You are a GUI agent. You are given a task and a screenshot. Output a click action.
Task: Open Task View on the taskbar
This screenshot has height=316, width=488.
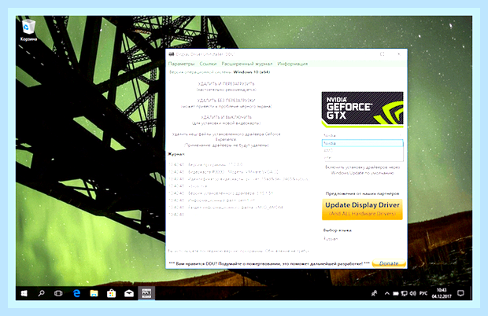pyautogui.click(x=58, y=293)
